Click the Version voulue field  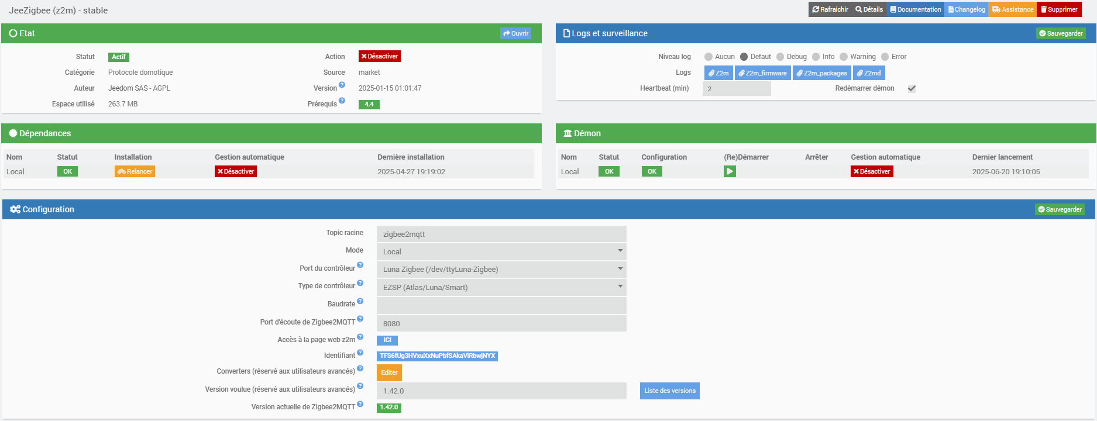pos(501,391)
